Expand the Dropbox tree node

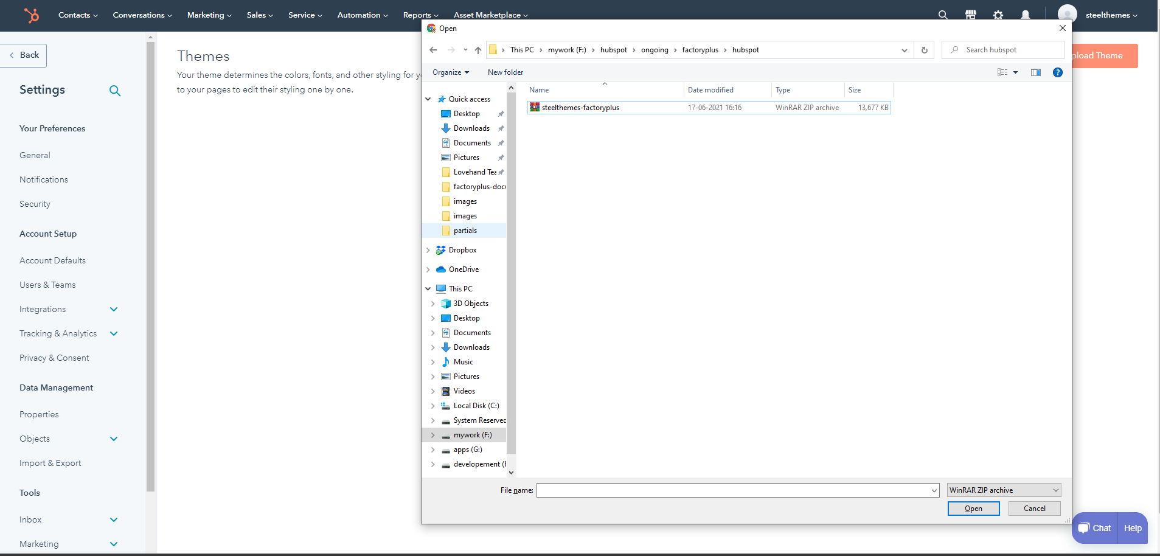pyautogui.click(x=428, y=250)
